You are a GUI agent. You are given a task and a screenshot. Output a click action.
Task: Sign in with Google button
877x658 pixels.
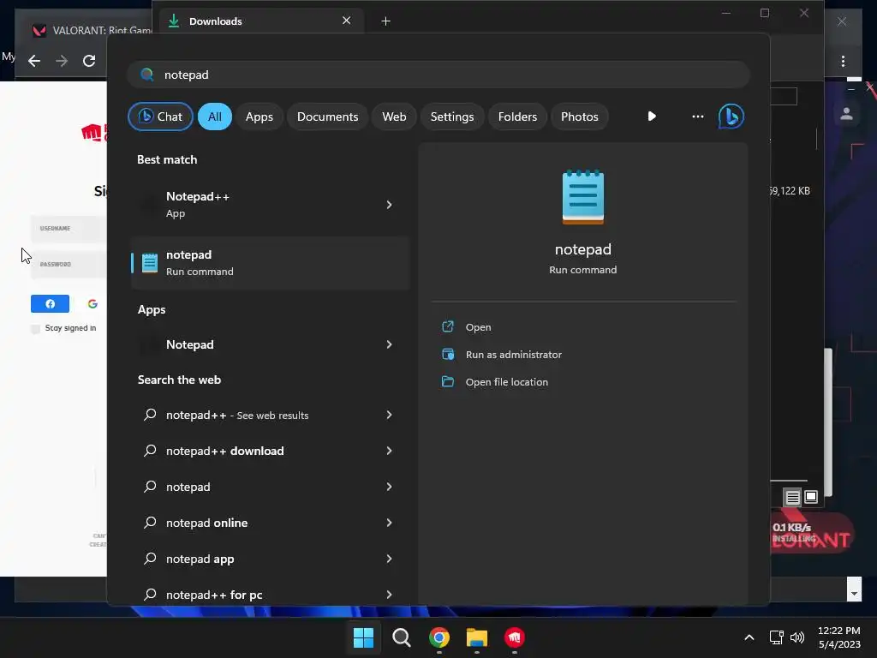coord(92,304)
